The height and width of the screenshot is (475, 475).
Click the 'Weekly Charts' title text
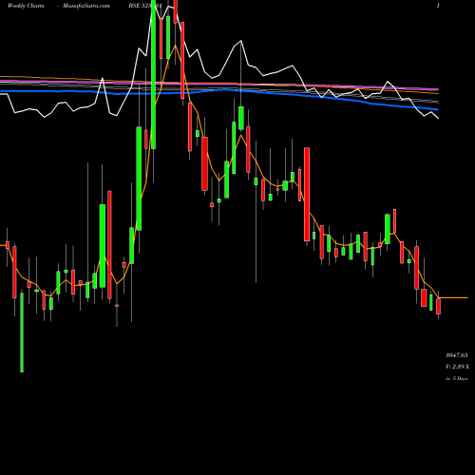(26, 6)
